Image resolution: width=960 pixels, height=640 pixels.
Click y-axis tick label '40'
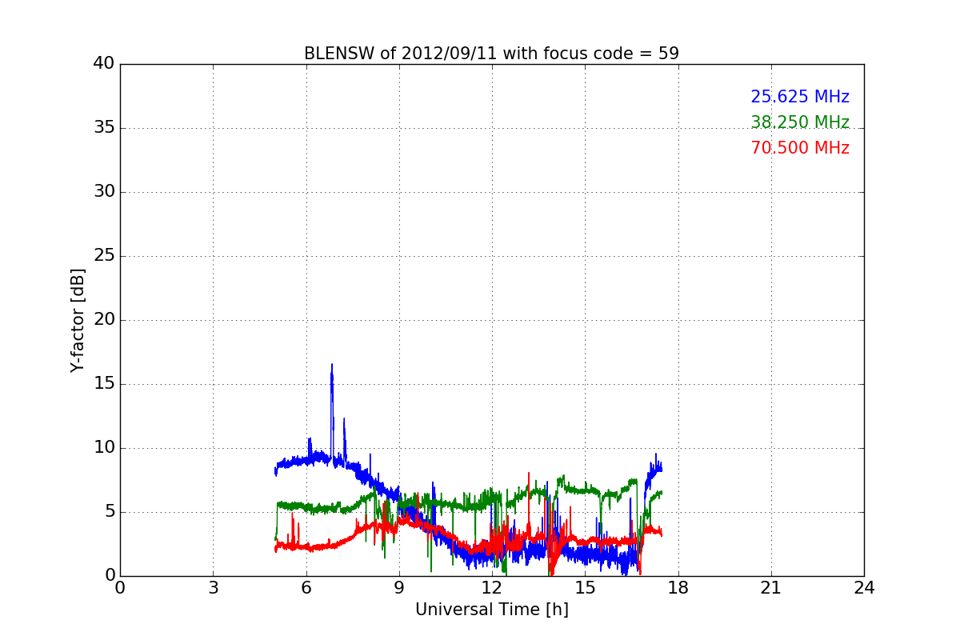point(104,64)
